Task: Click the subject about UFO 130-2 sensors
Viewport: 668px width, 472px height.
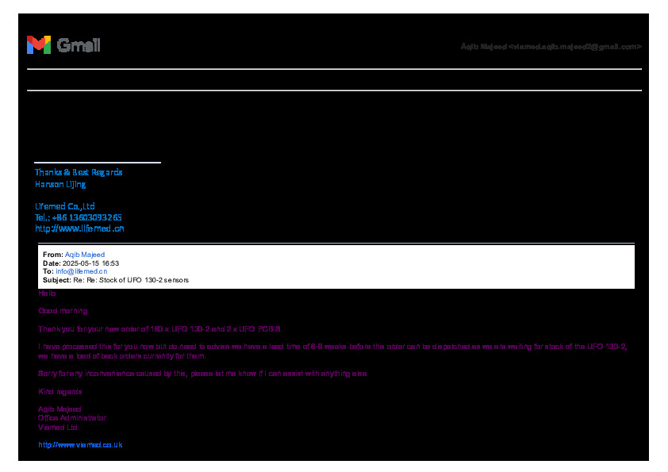Action: [131, 280]
